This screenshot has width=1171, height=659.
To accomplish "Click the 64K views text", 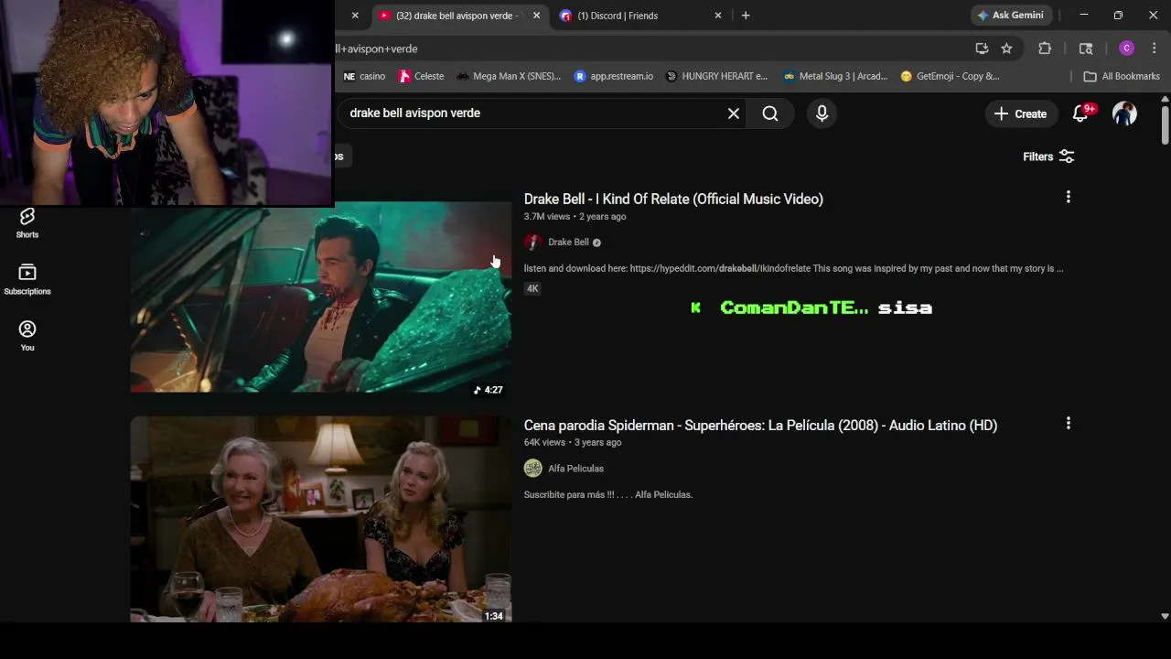I will coord(544,443).
